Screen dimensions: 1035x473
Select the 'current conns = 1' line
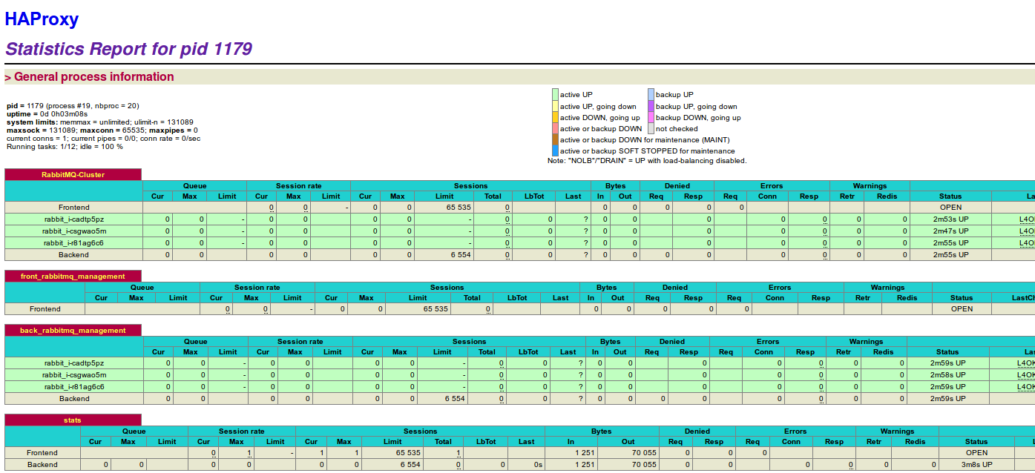(x=102, y=139)
